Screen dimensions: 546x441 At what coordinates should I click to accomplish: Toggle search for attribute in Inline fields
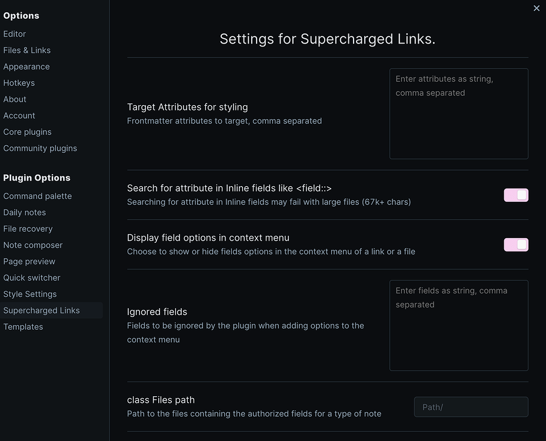pos(516,195)
